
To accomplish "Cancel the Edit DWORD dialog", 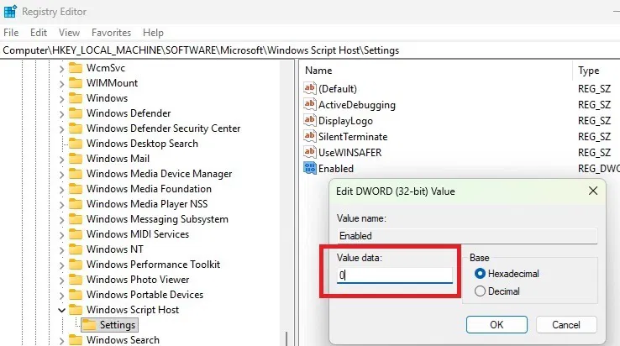I will [565, 324].
